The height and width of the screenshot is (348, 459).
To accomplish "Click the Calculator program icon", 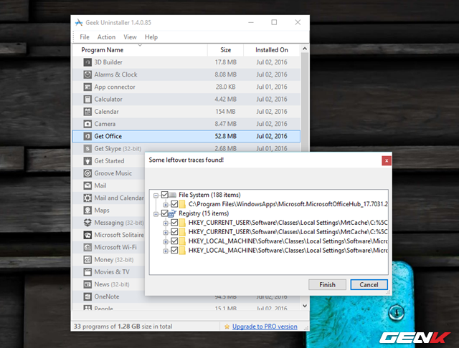I will pos(87,99).
